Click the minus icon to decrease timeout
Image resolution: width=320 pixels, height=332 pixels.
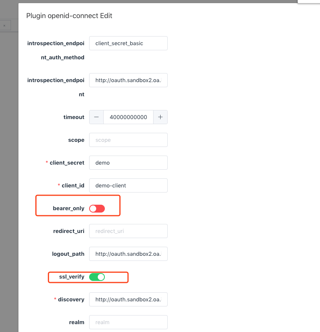tap(96, 117)
